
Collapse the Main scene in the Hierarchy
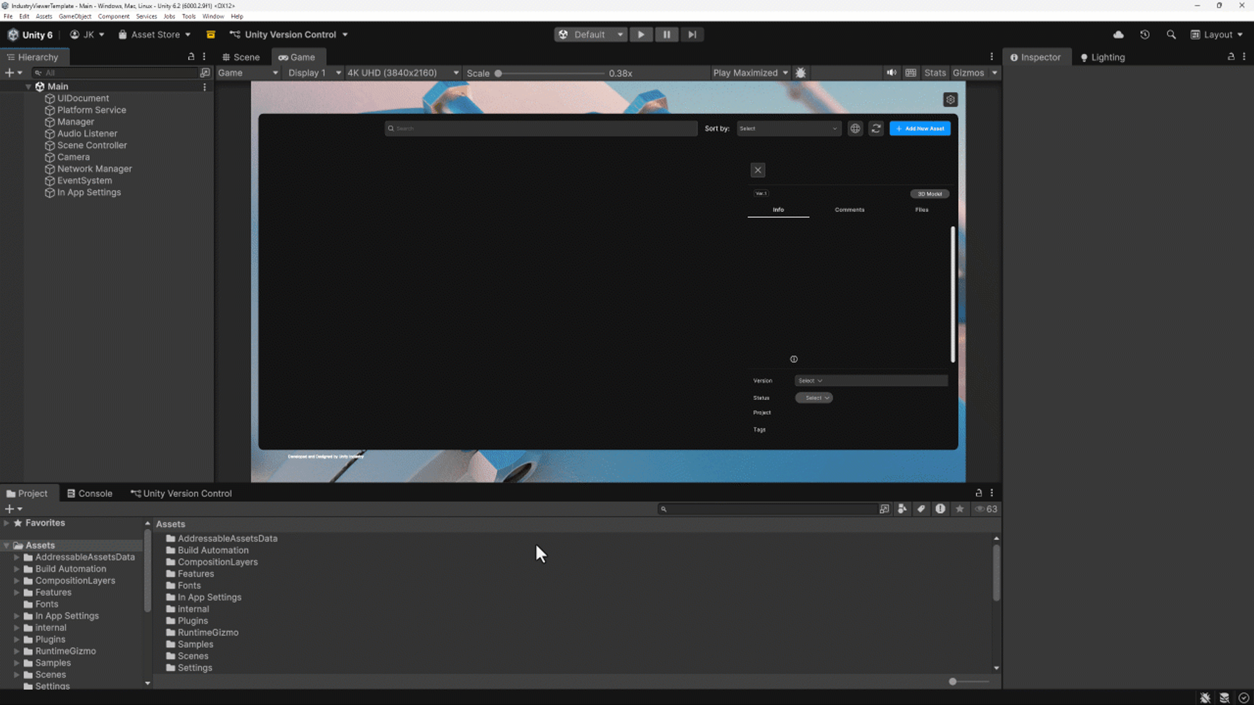tap(28, 87)
